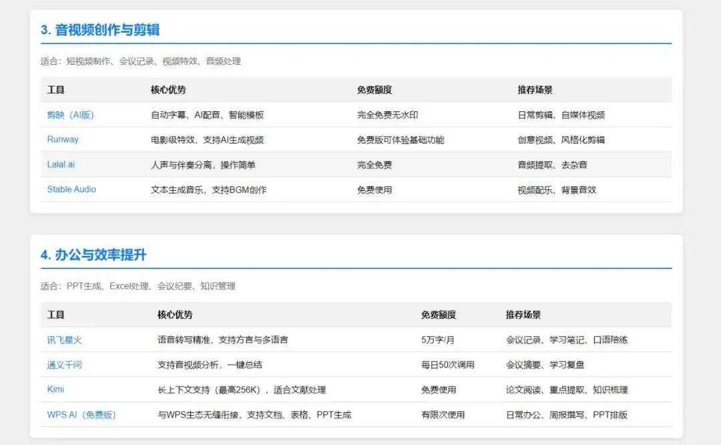
Task: Open the Runway tool link
Action: [63, 139]
